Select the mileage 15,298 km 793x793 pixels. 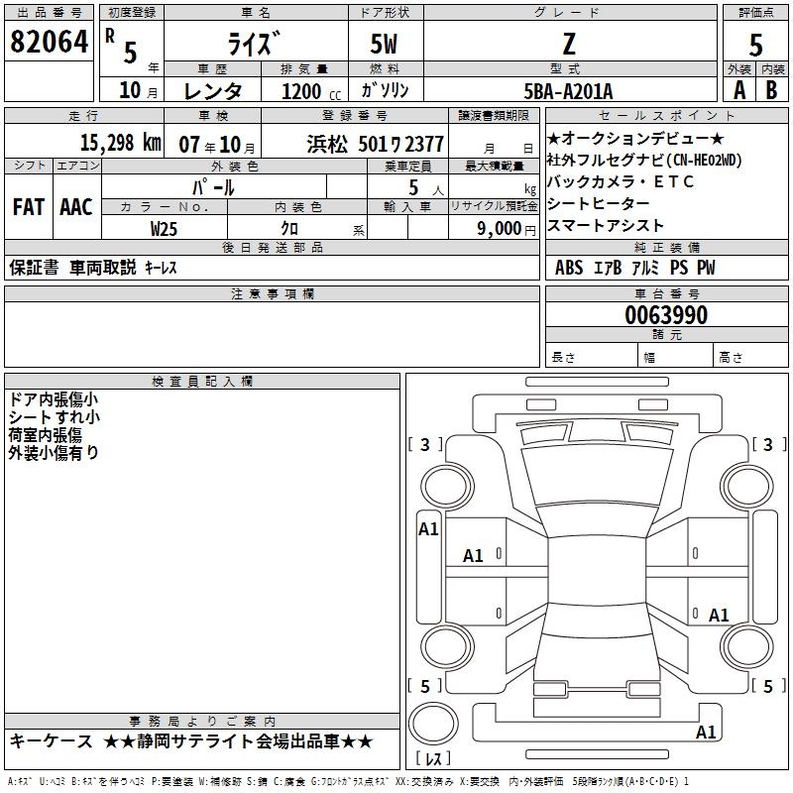click(x=121, y=142)
